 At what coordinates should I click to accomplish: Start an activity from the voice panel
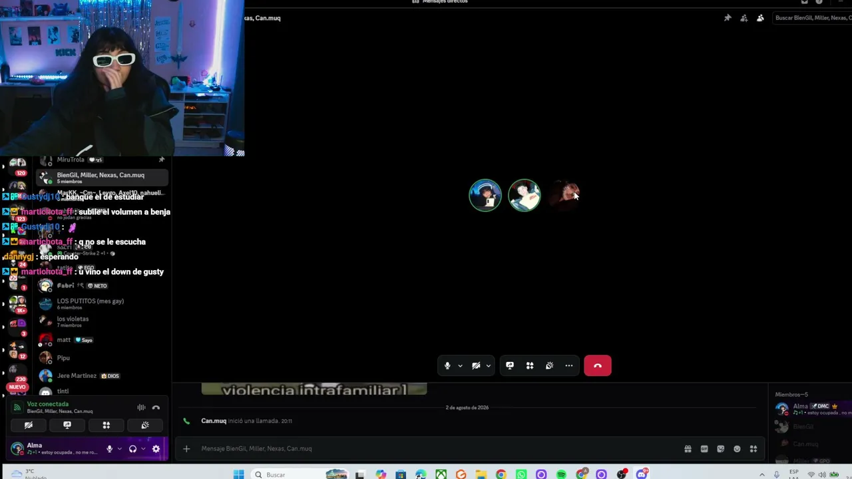[x=106, y=425]
